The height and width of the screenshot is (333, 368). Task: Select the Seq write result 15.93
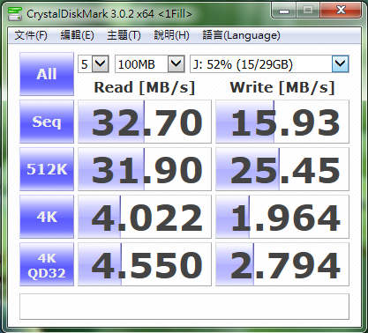282,122
